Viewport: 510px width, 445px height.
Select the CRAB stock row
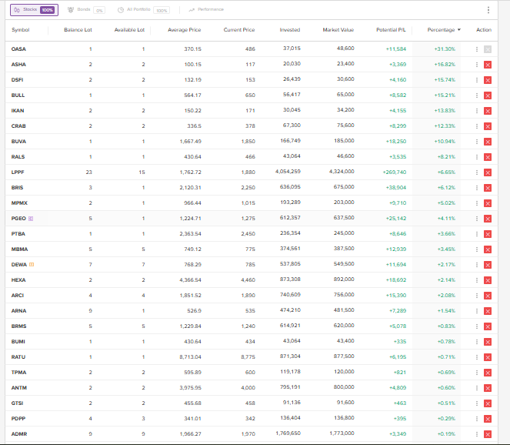coord(18,126)
